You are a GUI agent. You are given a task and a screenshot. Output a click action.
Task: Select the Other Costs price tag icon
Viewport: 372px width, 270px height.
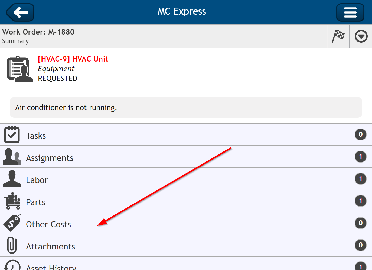12,223
